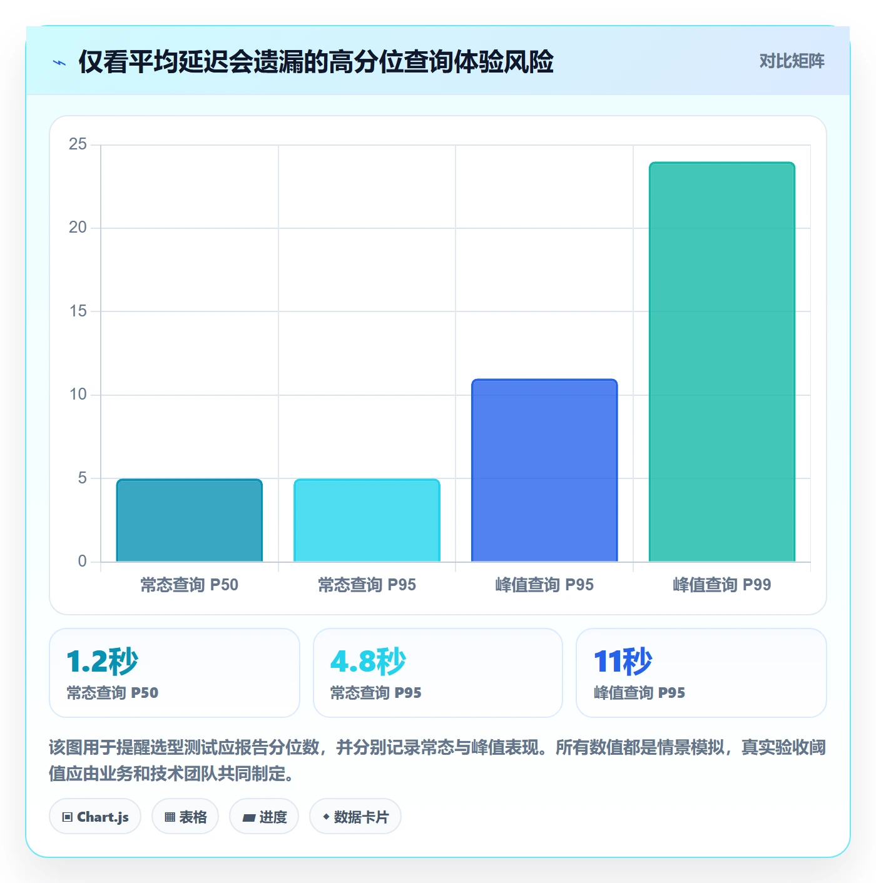Click the lightning bolt icon beside the title
Screen dimensions: 876x883
(x=59, y=63)
